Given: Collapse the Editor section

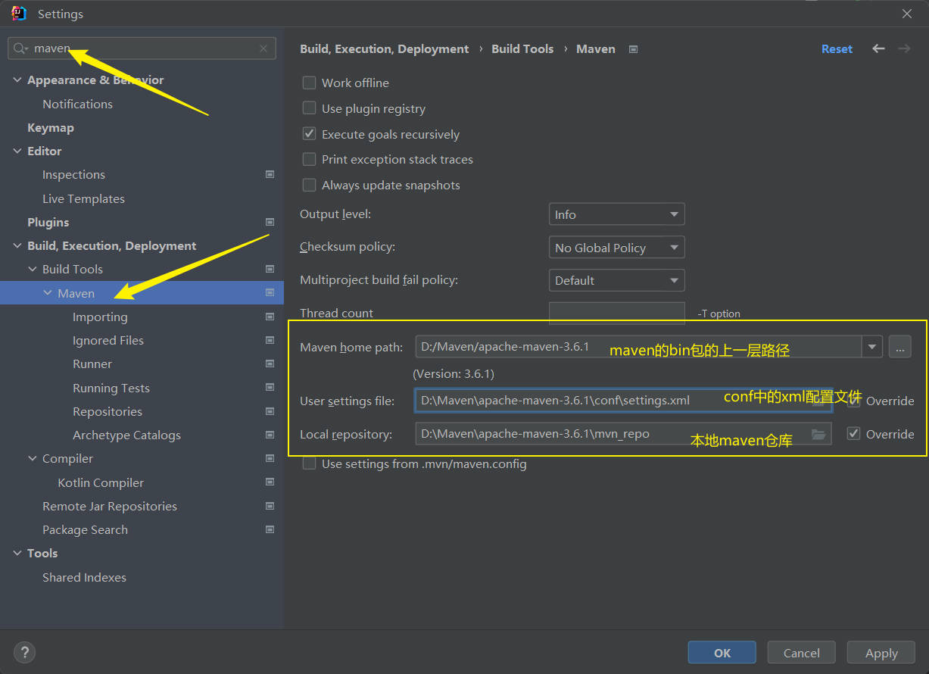Looking at the screenshot, I should tap(17, 151).
